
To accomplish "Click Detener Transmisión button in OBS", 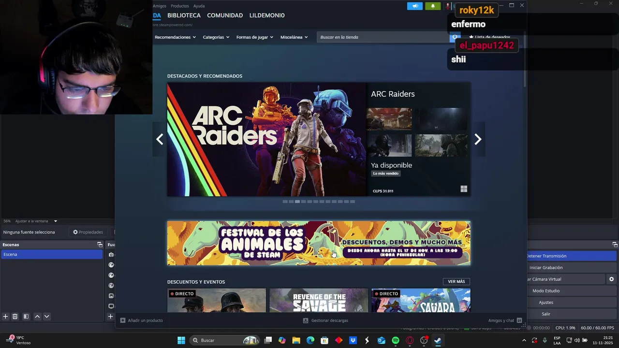I will [572, 256].
